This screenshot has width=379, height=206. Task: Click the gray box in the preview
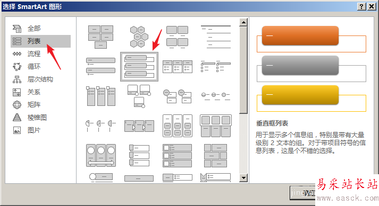click(x=300, y=65)
